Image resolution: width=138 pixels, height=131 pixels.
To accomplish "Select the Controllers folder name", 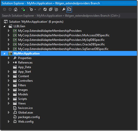I will (x=25, y=81).
